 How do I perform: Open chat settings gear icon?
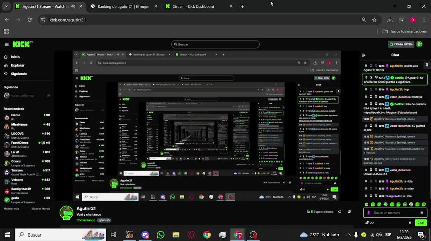410,223
